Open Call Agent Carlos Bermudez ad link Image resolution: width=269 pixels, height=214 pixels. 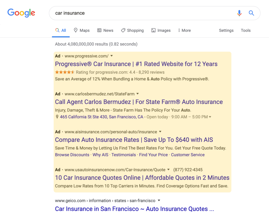[x=139, y=102]
